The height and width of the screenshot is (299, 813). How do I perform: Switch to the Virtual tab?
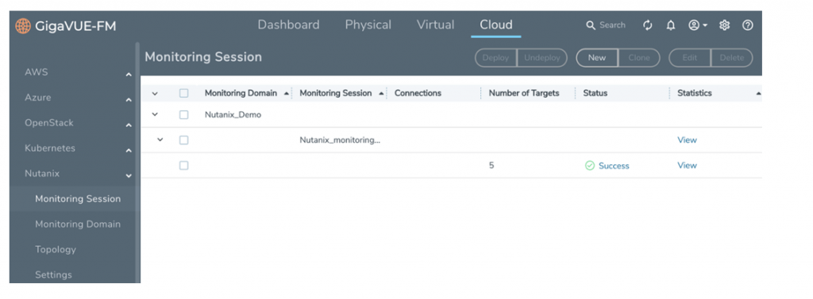435,25
